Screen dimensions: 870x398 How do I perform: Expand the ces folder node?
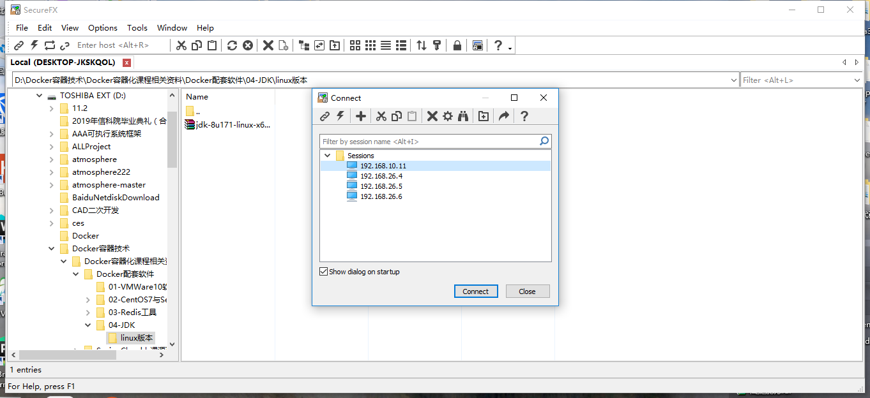(52, 223)
